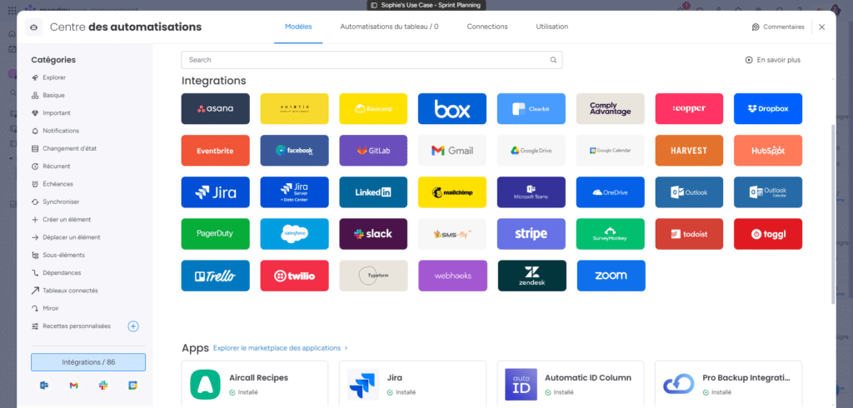
Task: Open the LinkedIn integration tile
Action: coord(373,192)
